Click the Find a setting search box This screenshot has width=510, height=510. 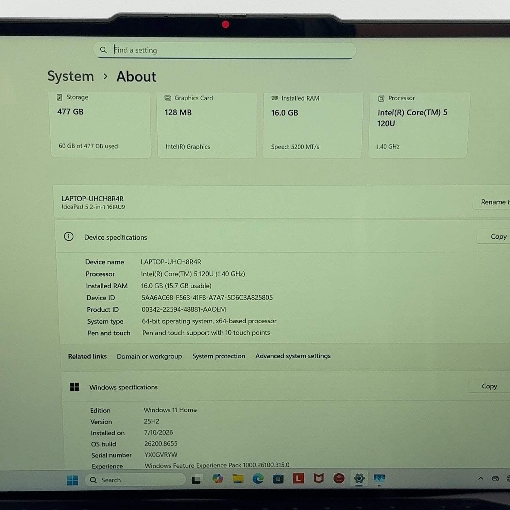coord(225,50)
